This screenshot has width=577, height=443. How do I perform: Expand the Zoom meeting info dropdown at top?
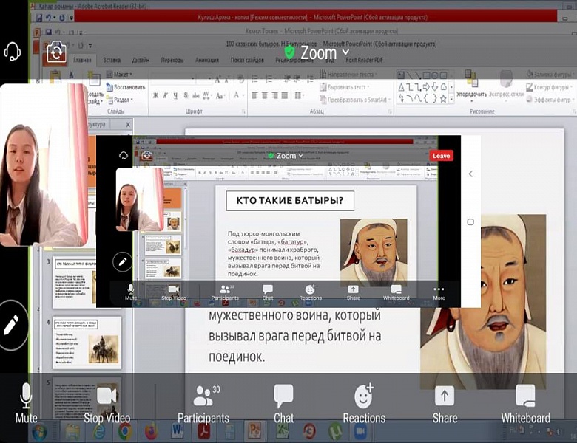(319, 53)
